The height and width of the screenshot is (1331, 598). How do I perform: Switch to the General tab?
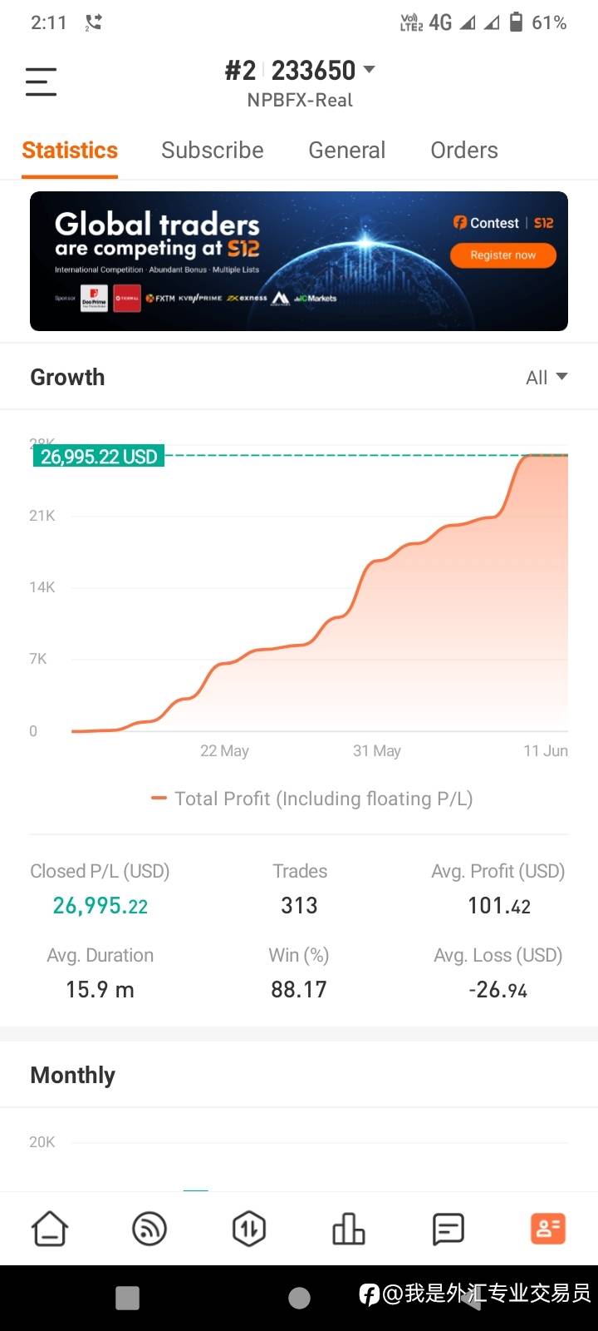(346, 151)
